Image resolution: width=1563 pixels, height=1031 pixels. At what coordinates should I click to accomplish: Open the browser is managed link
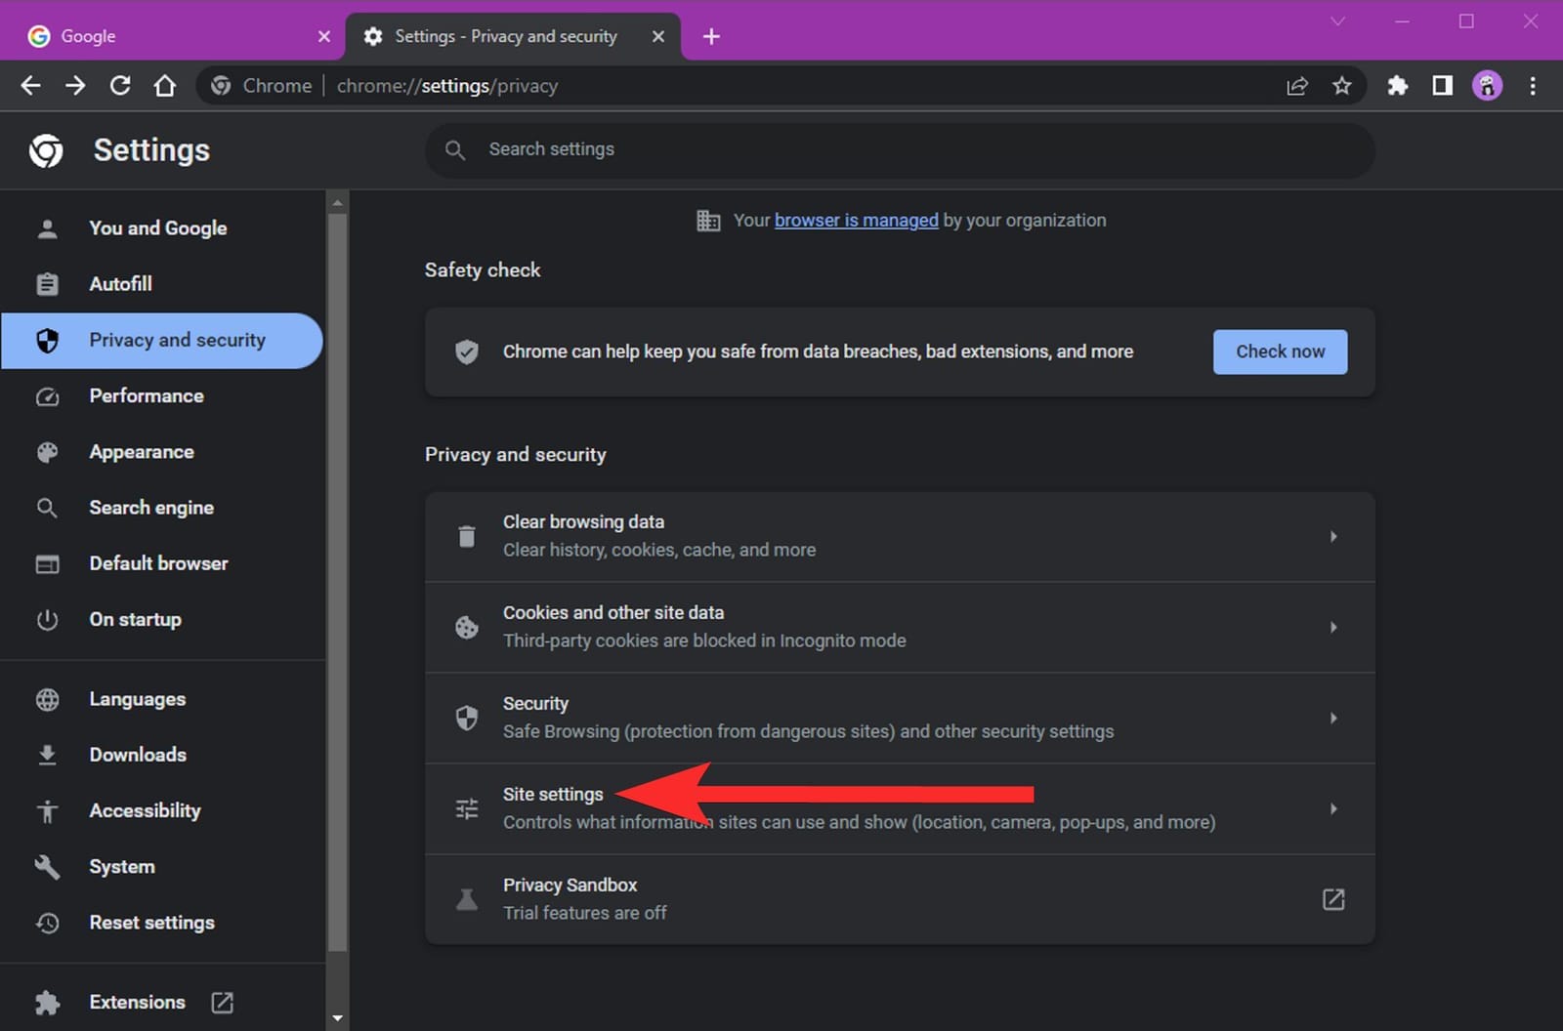(856, 220)
